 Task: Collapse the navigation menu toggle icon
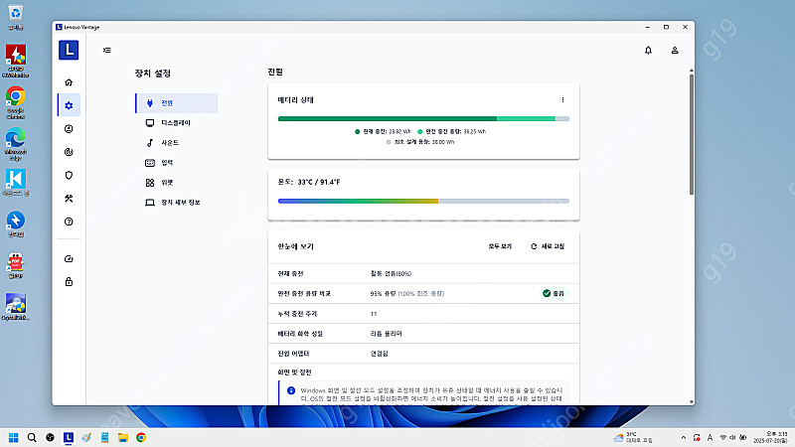click(107, 51)
